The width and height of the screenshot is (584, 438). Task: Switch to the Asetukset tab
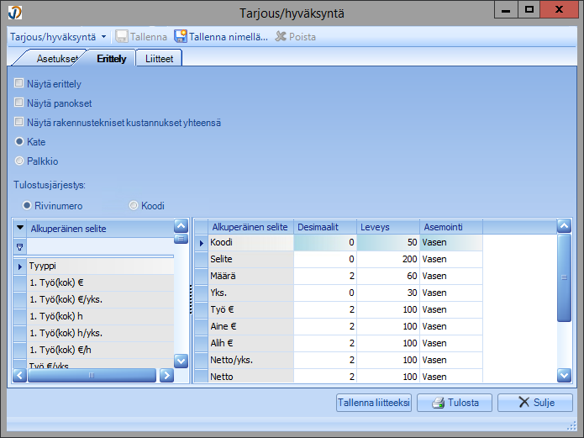(x=55, y=58)
